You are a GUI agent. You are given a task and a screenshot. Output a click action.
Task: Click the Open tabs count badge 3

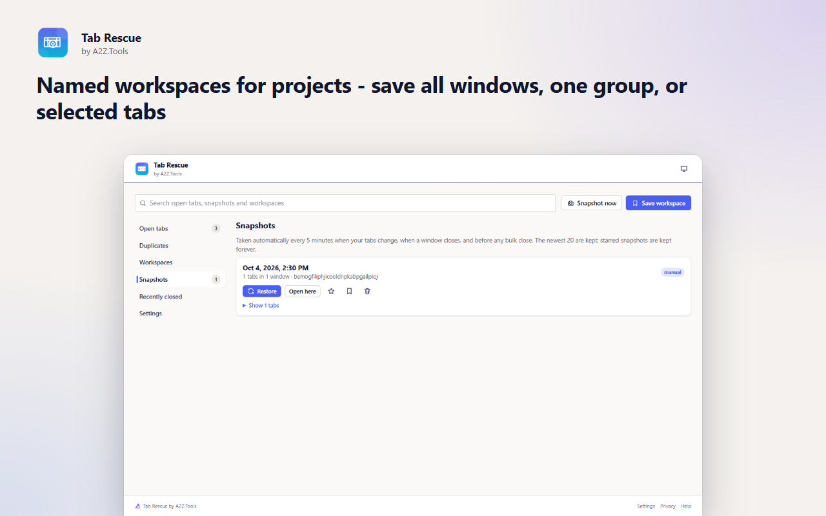point(216,228)
